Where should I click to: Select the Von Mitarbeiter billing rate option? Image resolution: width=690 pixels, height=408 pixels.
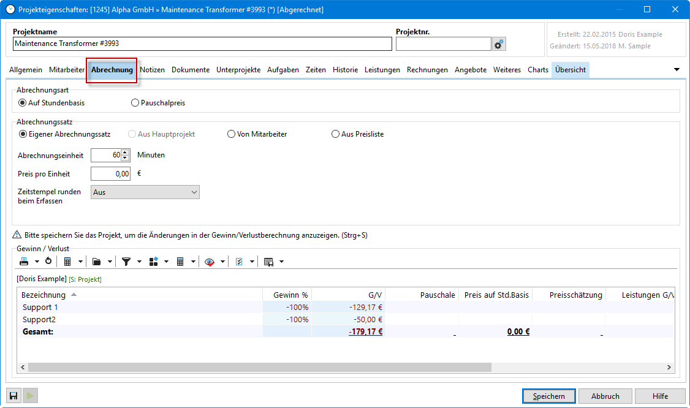click(x=231, y=134)
